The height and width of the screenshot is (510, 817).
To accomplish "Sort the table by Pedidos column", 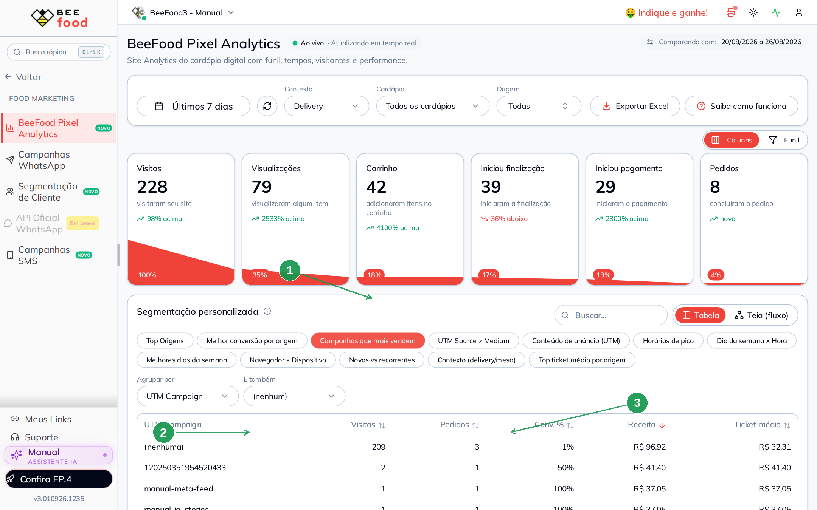I will click(x=460, y=425).
